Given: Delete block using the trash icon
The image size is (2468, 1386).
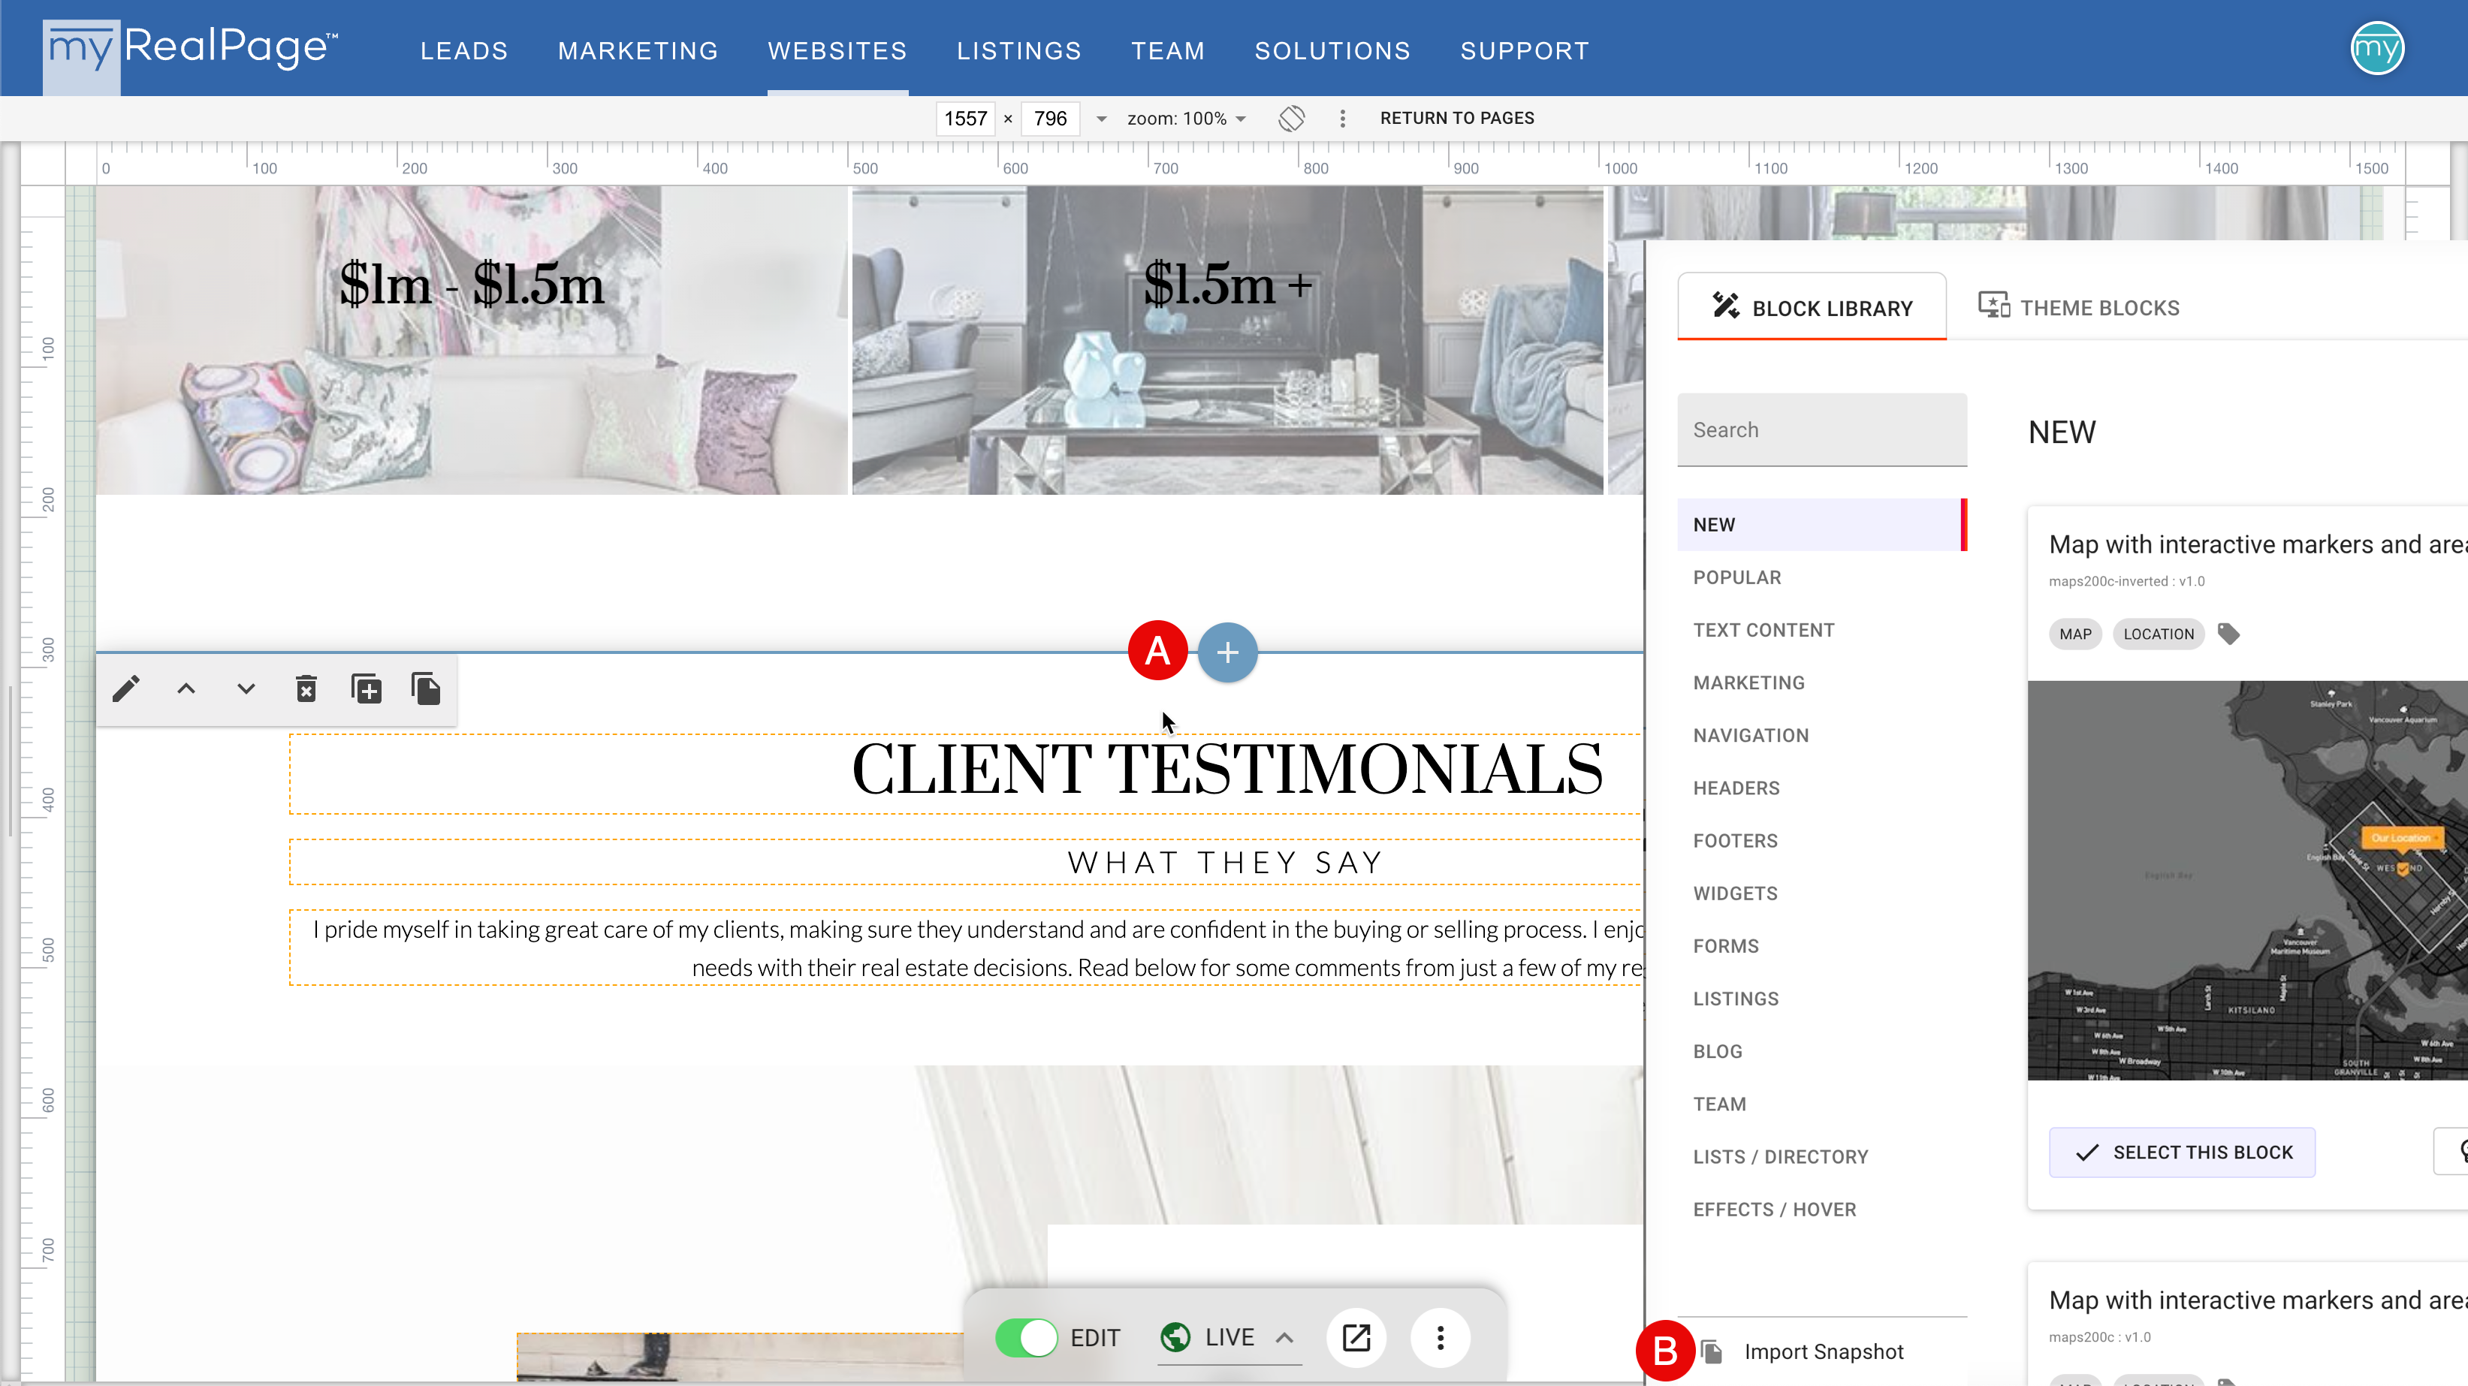Looking at the screenshot, I should coord(306,688).
